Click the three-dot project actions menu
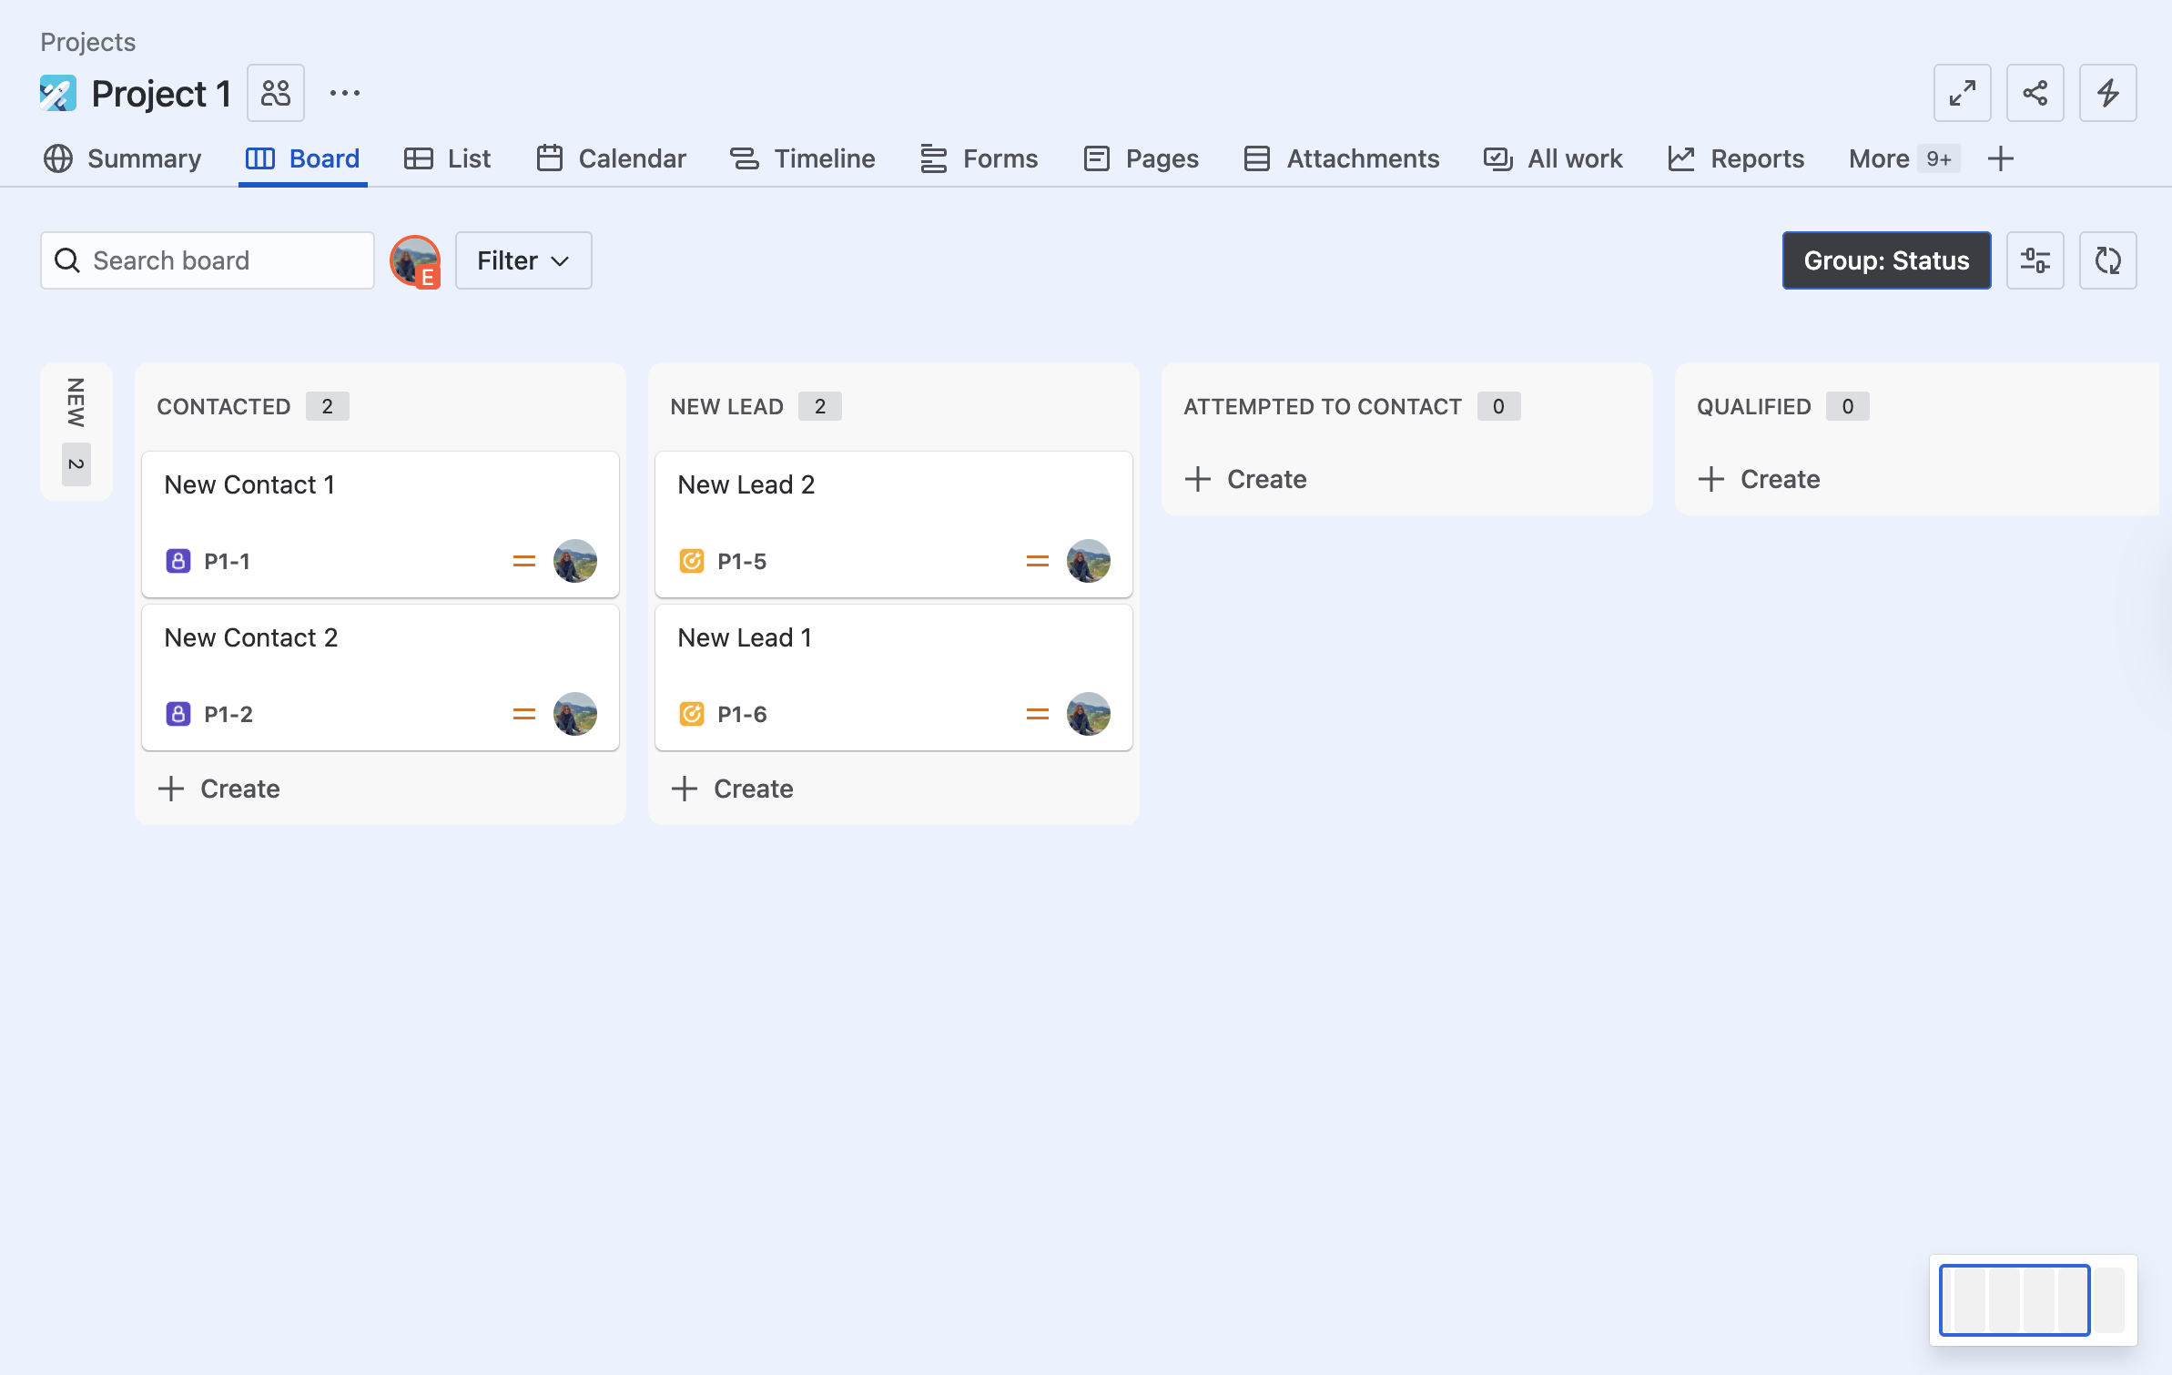This screenshot has height=1375, width=2172. 345,93
